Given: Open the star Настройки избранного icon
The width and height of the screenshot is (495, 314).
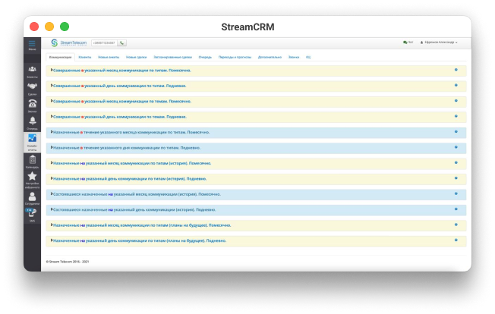Looking at the screenshot, I should coord(32,176).
